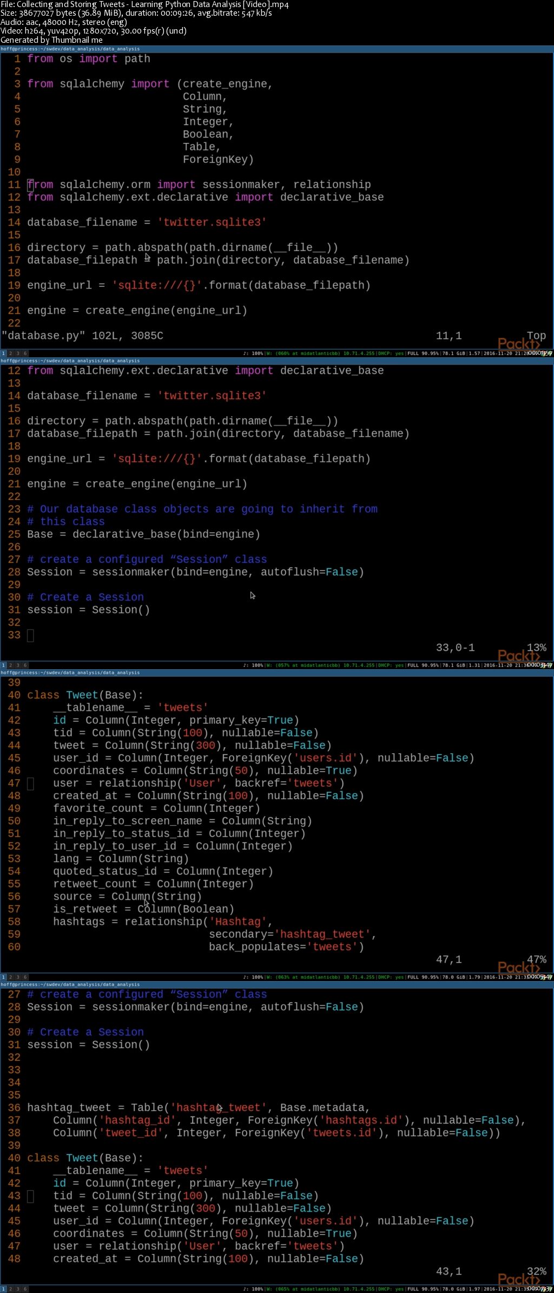Click the 'Size: 38677027 bytes' header line
Image resolution: width=554 pixels, height=1293 pixels.
tap(136, 13)
